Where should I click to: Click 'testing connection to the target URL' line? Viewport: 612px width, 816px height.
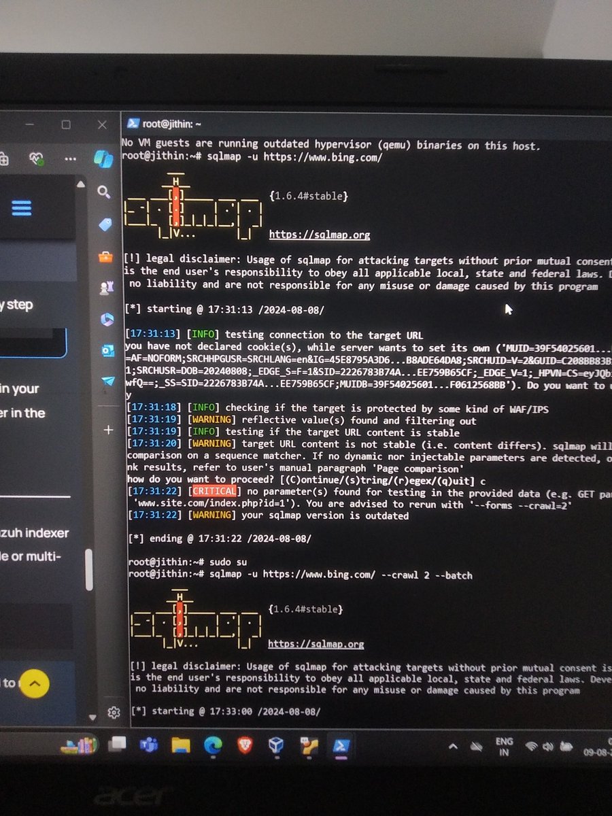[324, 335]
